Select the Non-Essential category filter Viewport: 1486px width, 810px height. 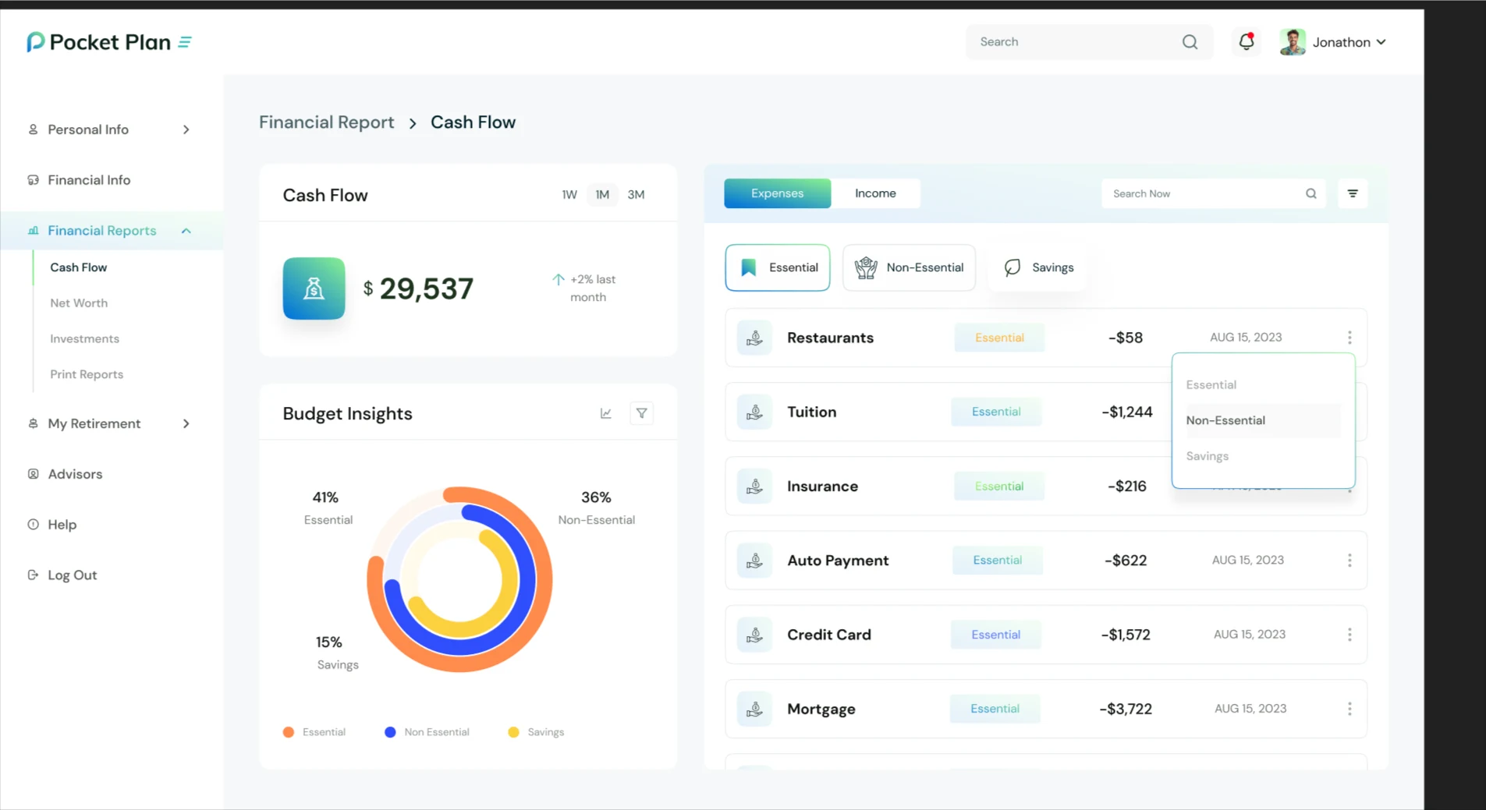click(x=909, y=267)
